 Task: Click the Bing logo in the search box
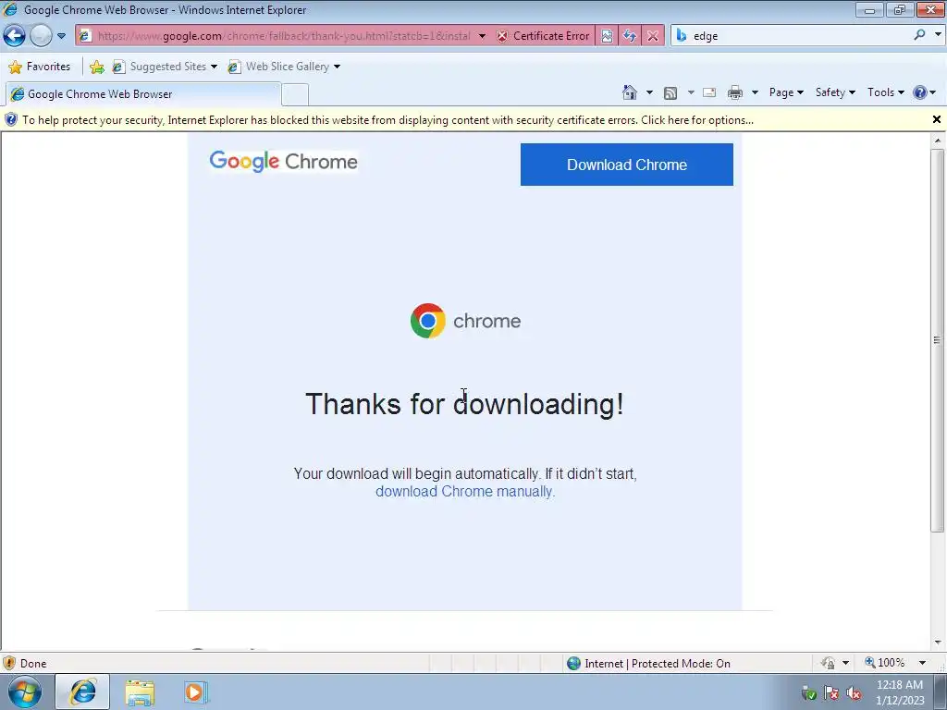click(682, 36)
